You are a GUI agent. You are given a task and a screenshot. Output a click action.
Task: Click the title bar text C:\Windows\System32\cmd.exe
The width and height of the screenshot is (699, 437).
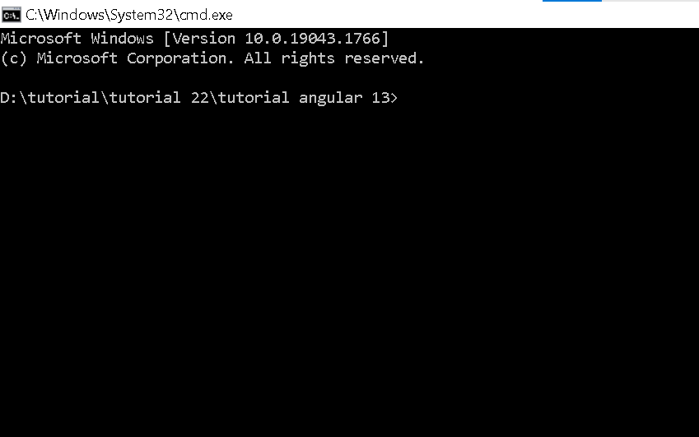(x=128, y=15)
